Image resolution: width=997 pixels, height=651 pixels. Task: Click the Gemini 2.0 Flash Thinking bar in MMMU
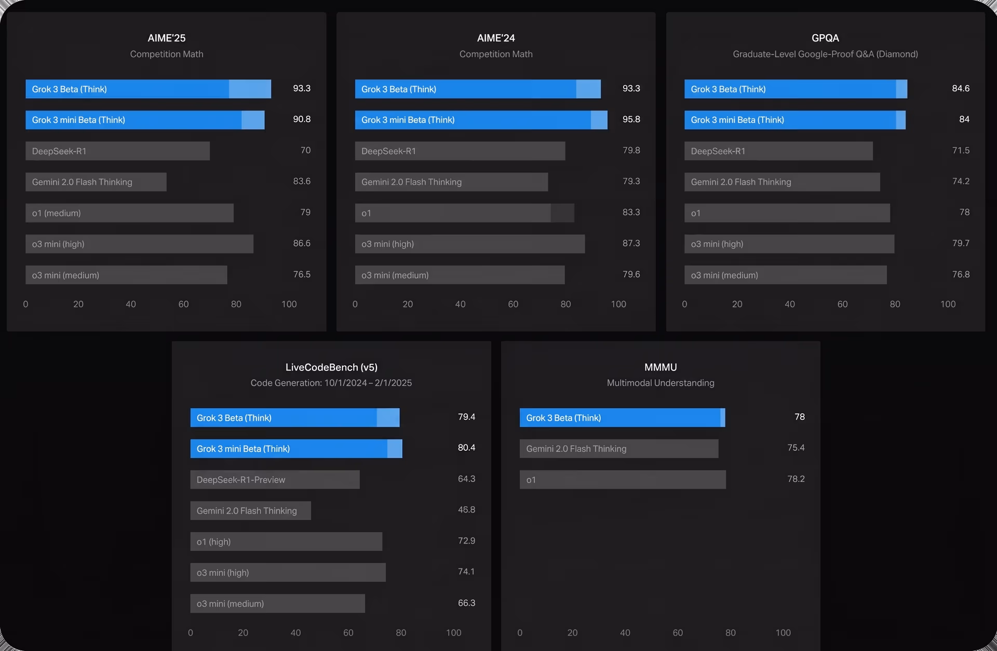[x=619, y=449]
